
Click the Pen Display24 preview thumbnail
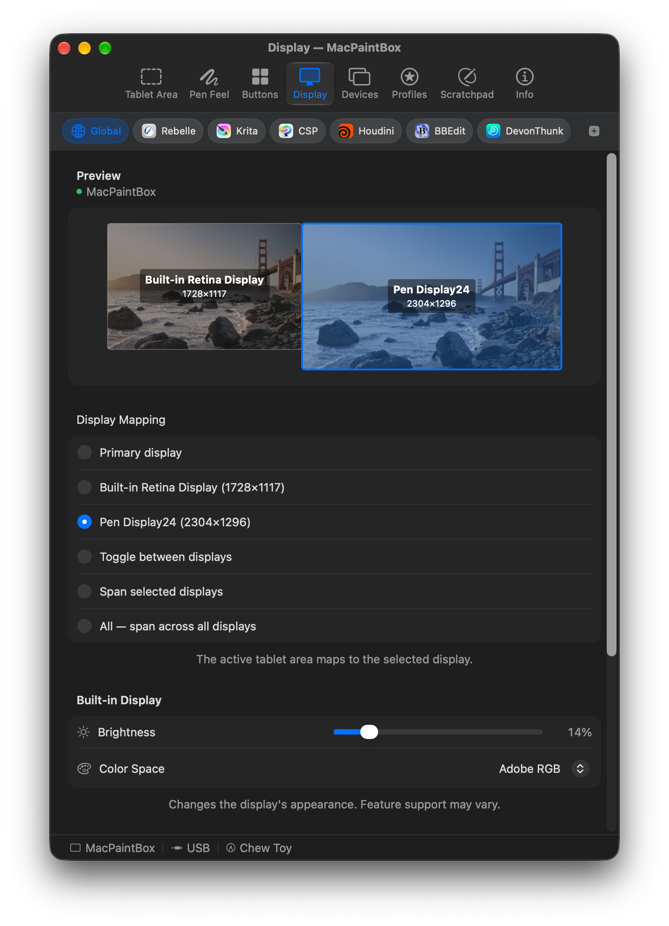(432, 296)
